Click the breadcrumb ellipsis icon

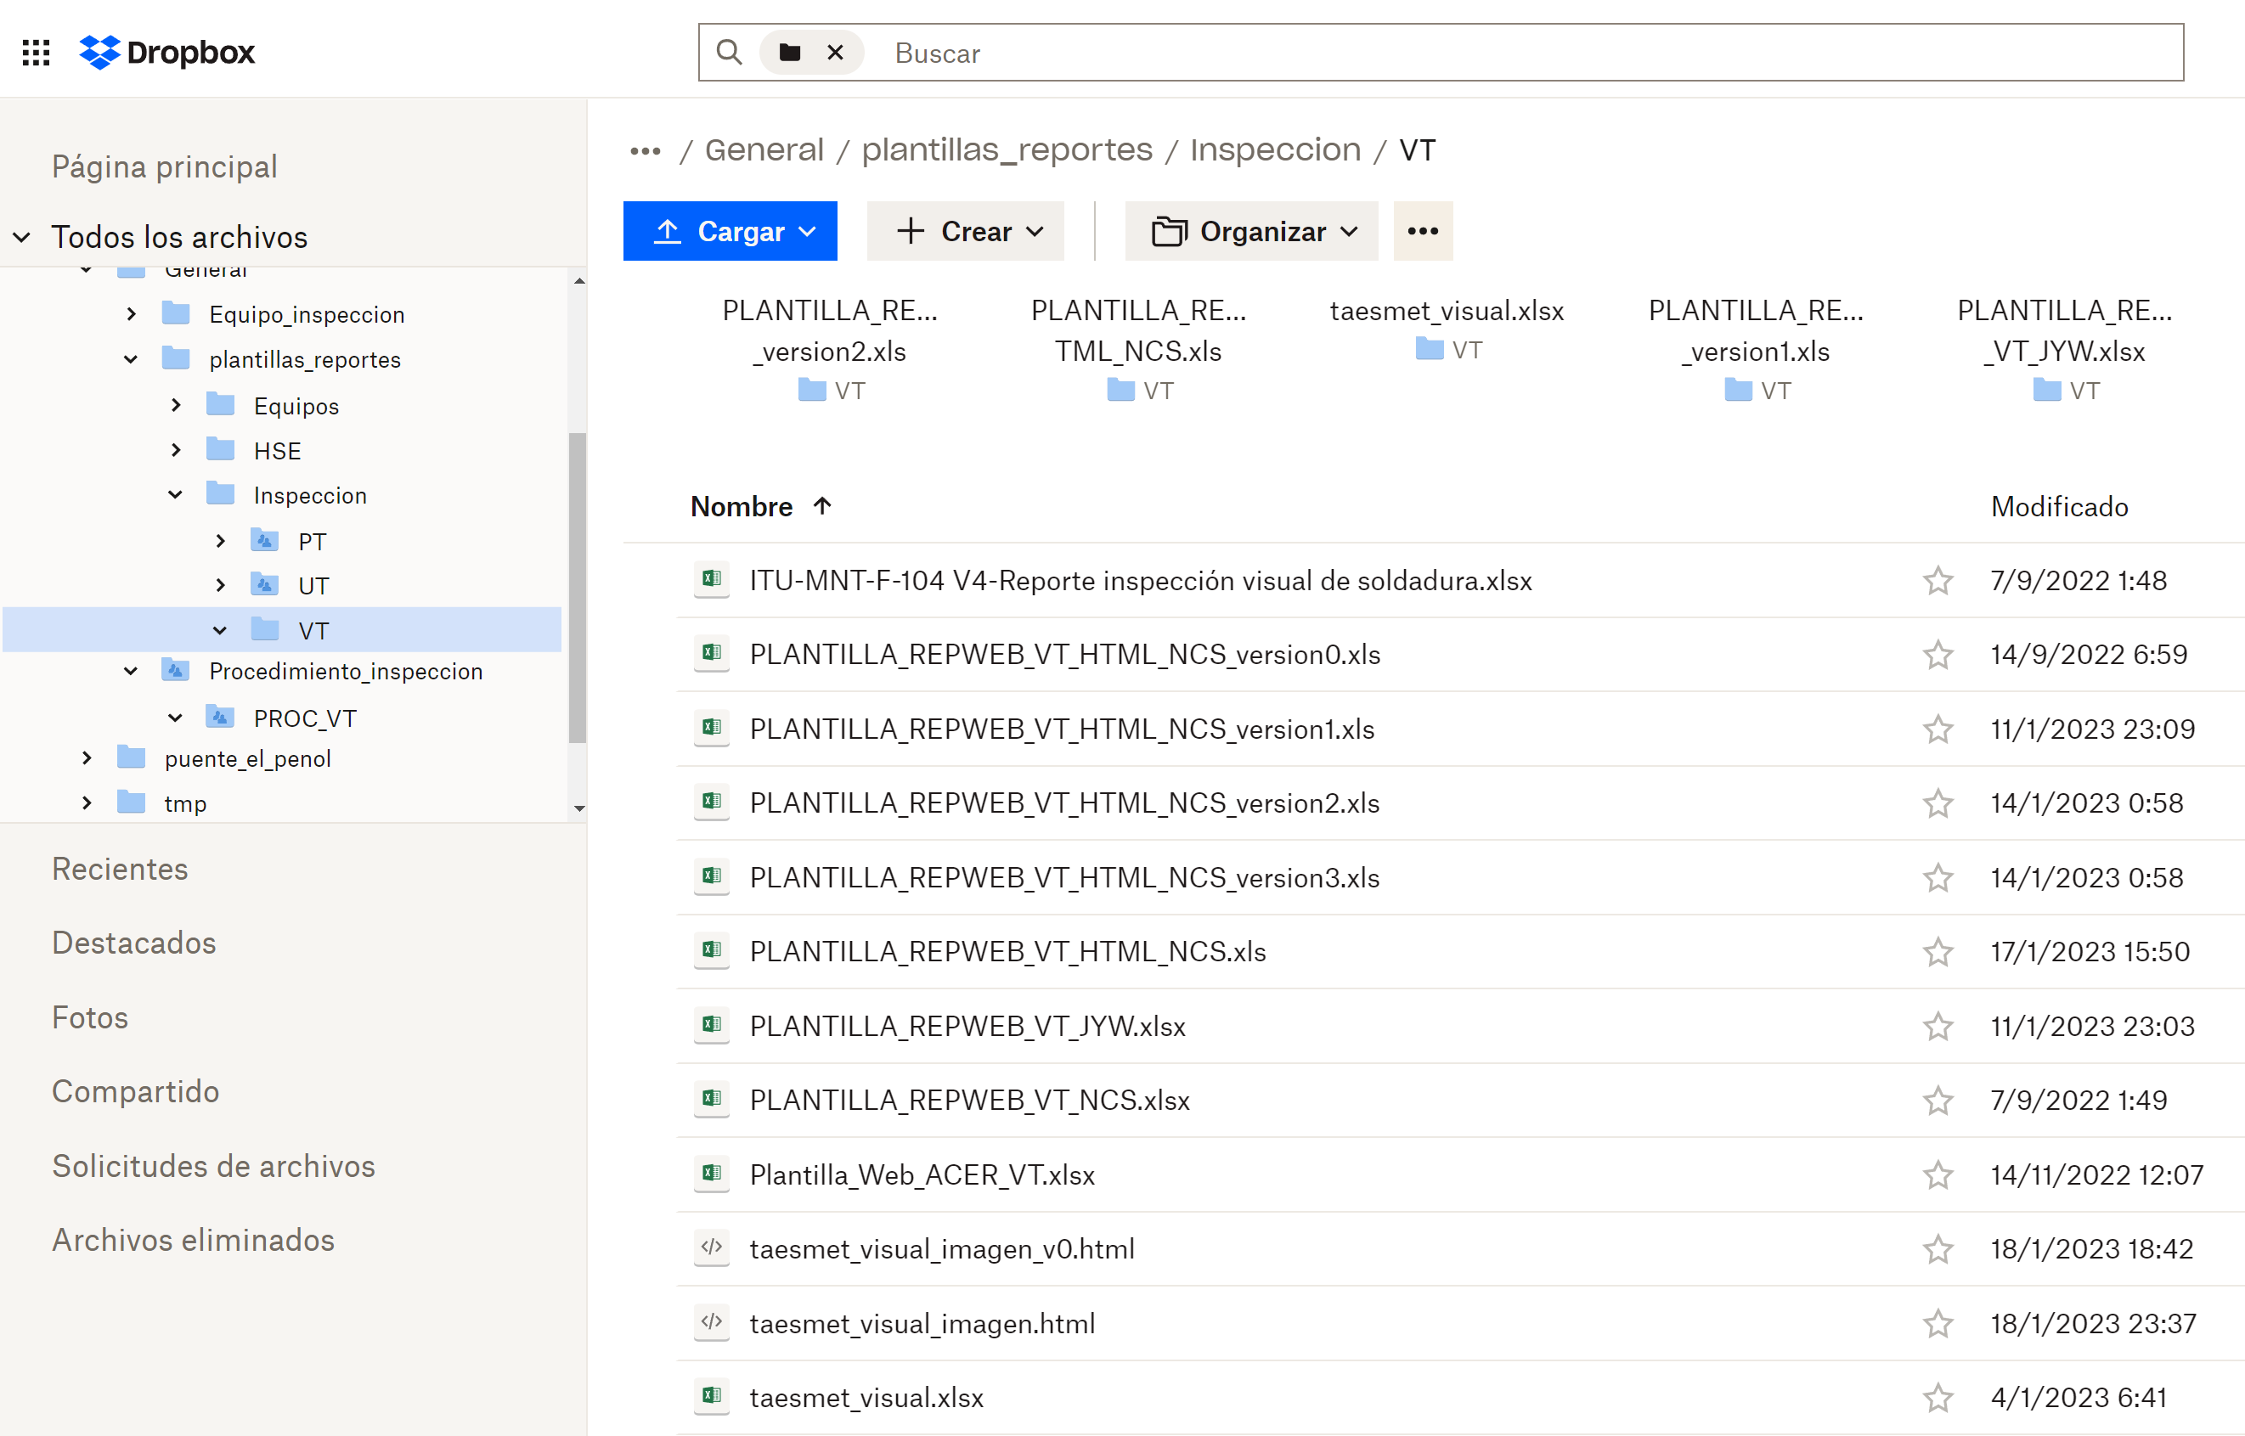point(646,151)
